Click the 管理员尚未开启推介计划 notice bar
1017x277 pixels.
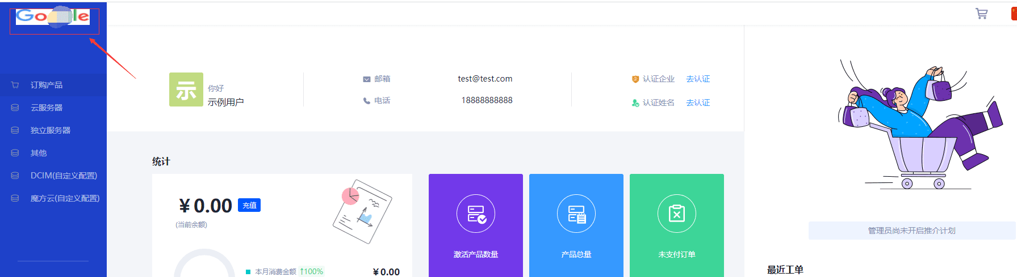click(912, 231)
